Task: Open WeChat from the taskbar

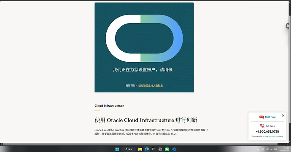Action: [x=167, y=149]
